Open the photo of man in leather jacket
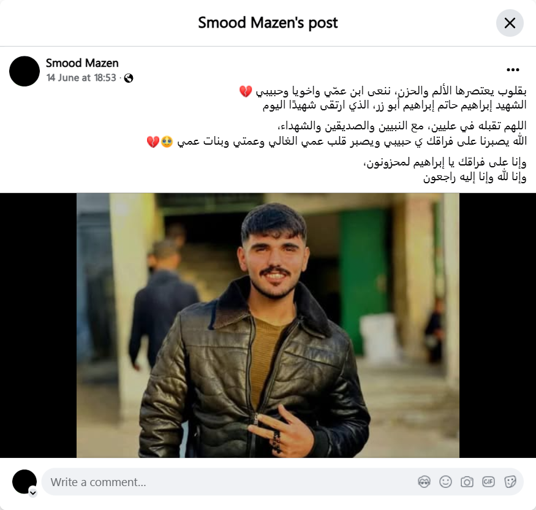 point(268,325)
